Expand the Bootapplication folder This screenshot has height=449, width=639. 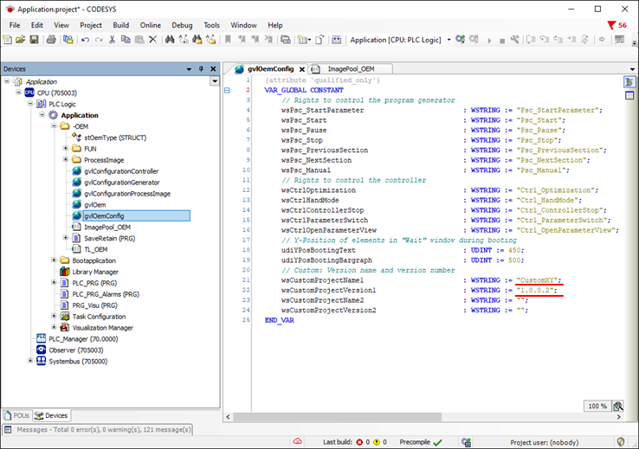pos(54,260)
